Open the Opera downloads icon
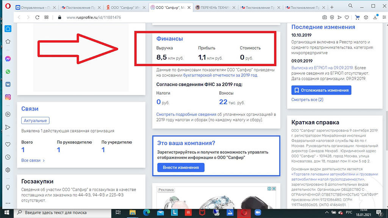 (x=375, y=17)
